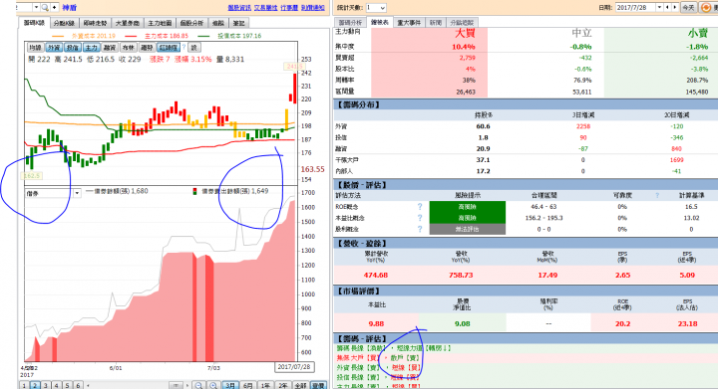Switch to the 個股分析 tab
The width and height of the screenshot is (718, 389).
point(191,23)
